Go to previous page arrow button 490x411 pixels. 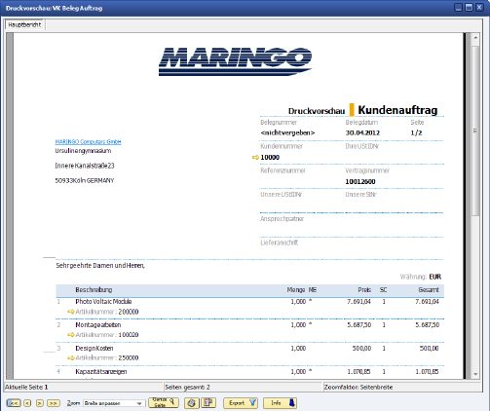27,403
